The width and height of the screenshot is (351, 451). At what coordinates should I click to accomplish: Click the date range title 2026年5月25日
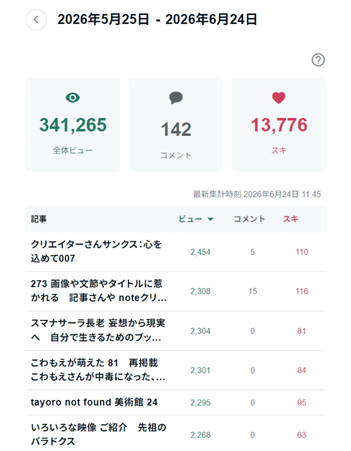click(103, 20)
